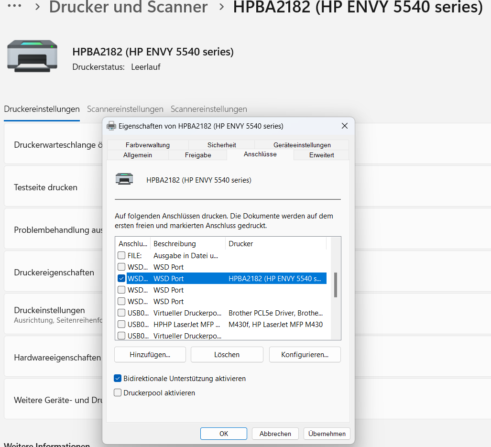Select first Scannereinstellungen tab in settings
The height and width of the screenshot is (447, 491).
pos(125,109)
